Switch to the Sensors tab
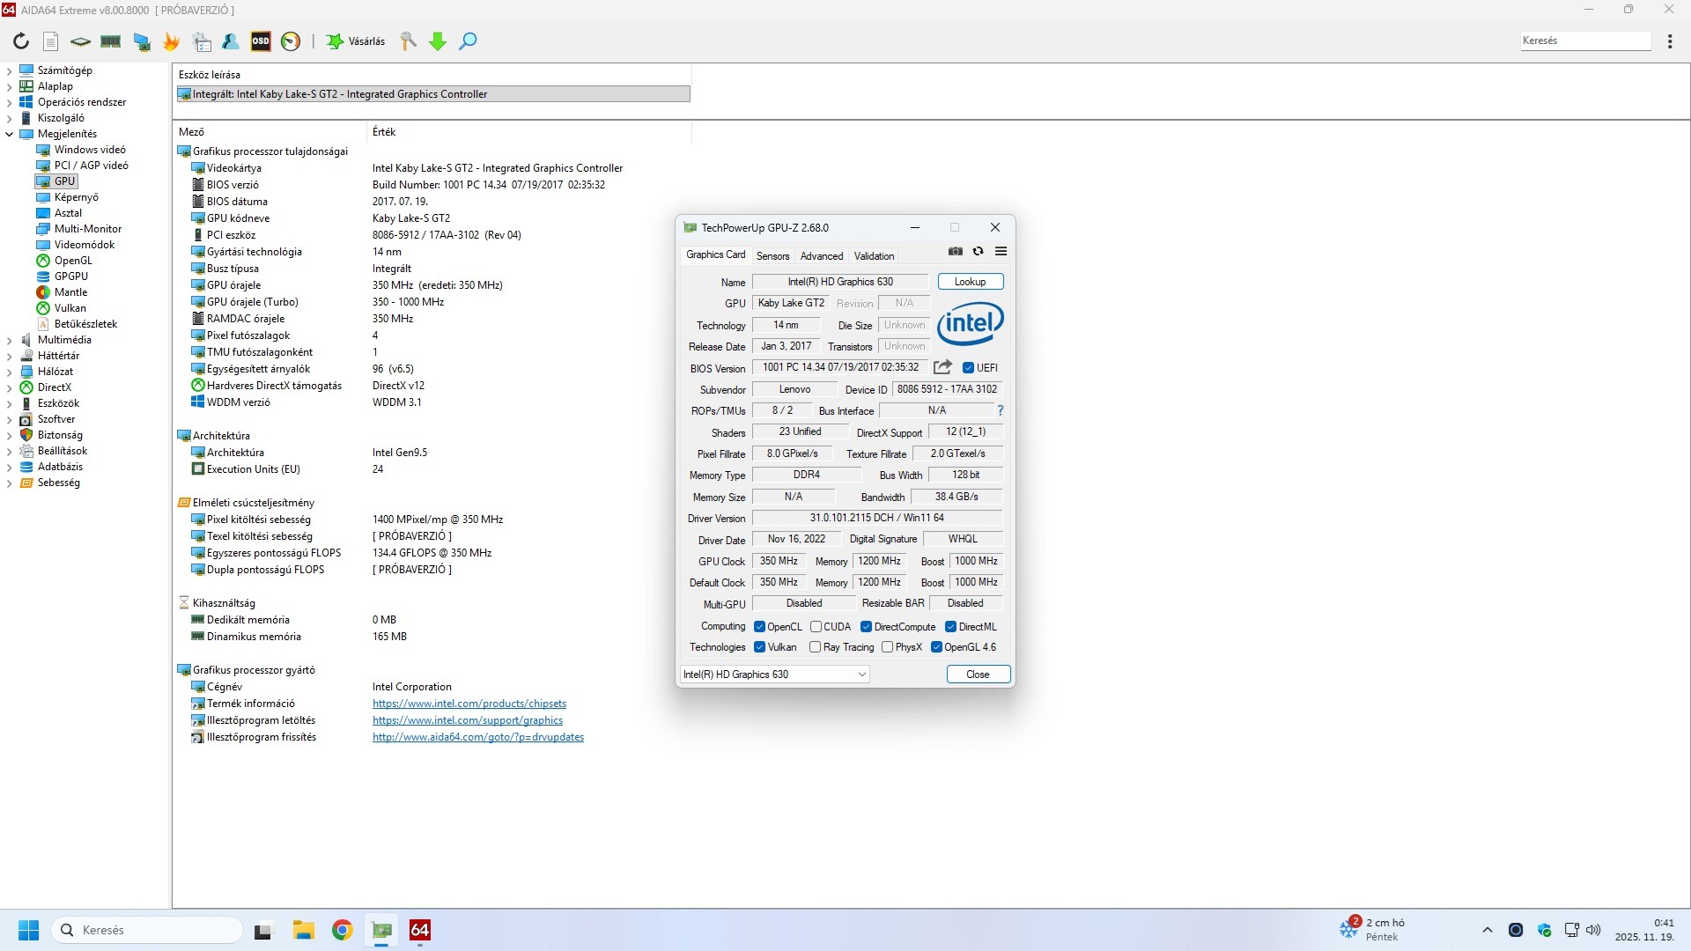This screenshot has width=1691, height=951. (772, 256)
